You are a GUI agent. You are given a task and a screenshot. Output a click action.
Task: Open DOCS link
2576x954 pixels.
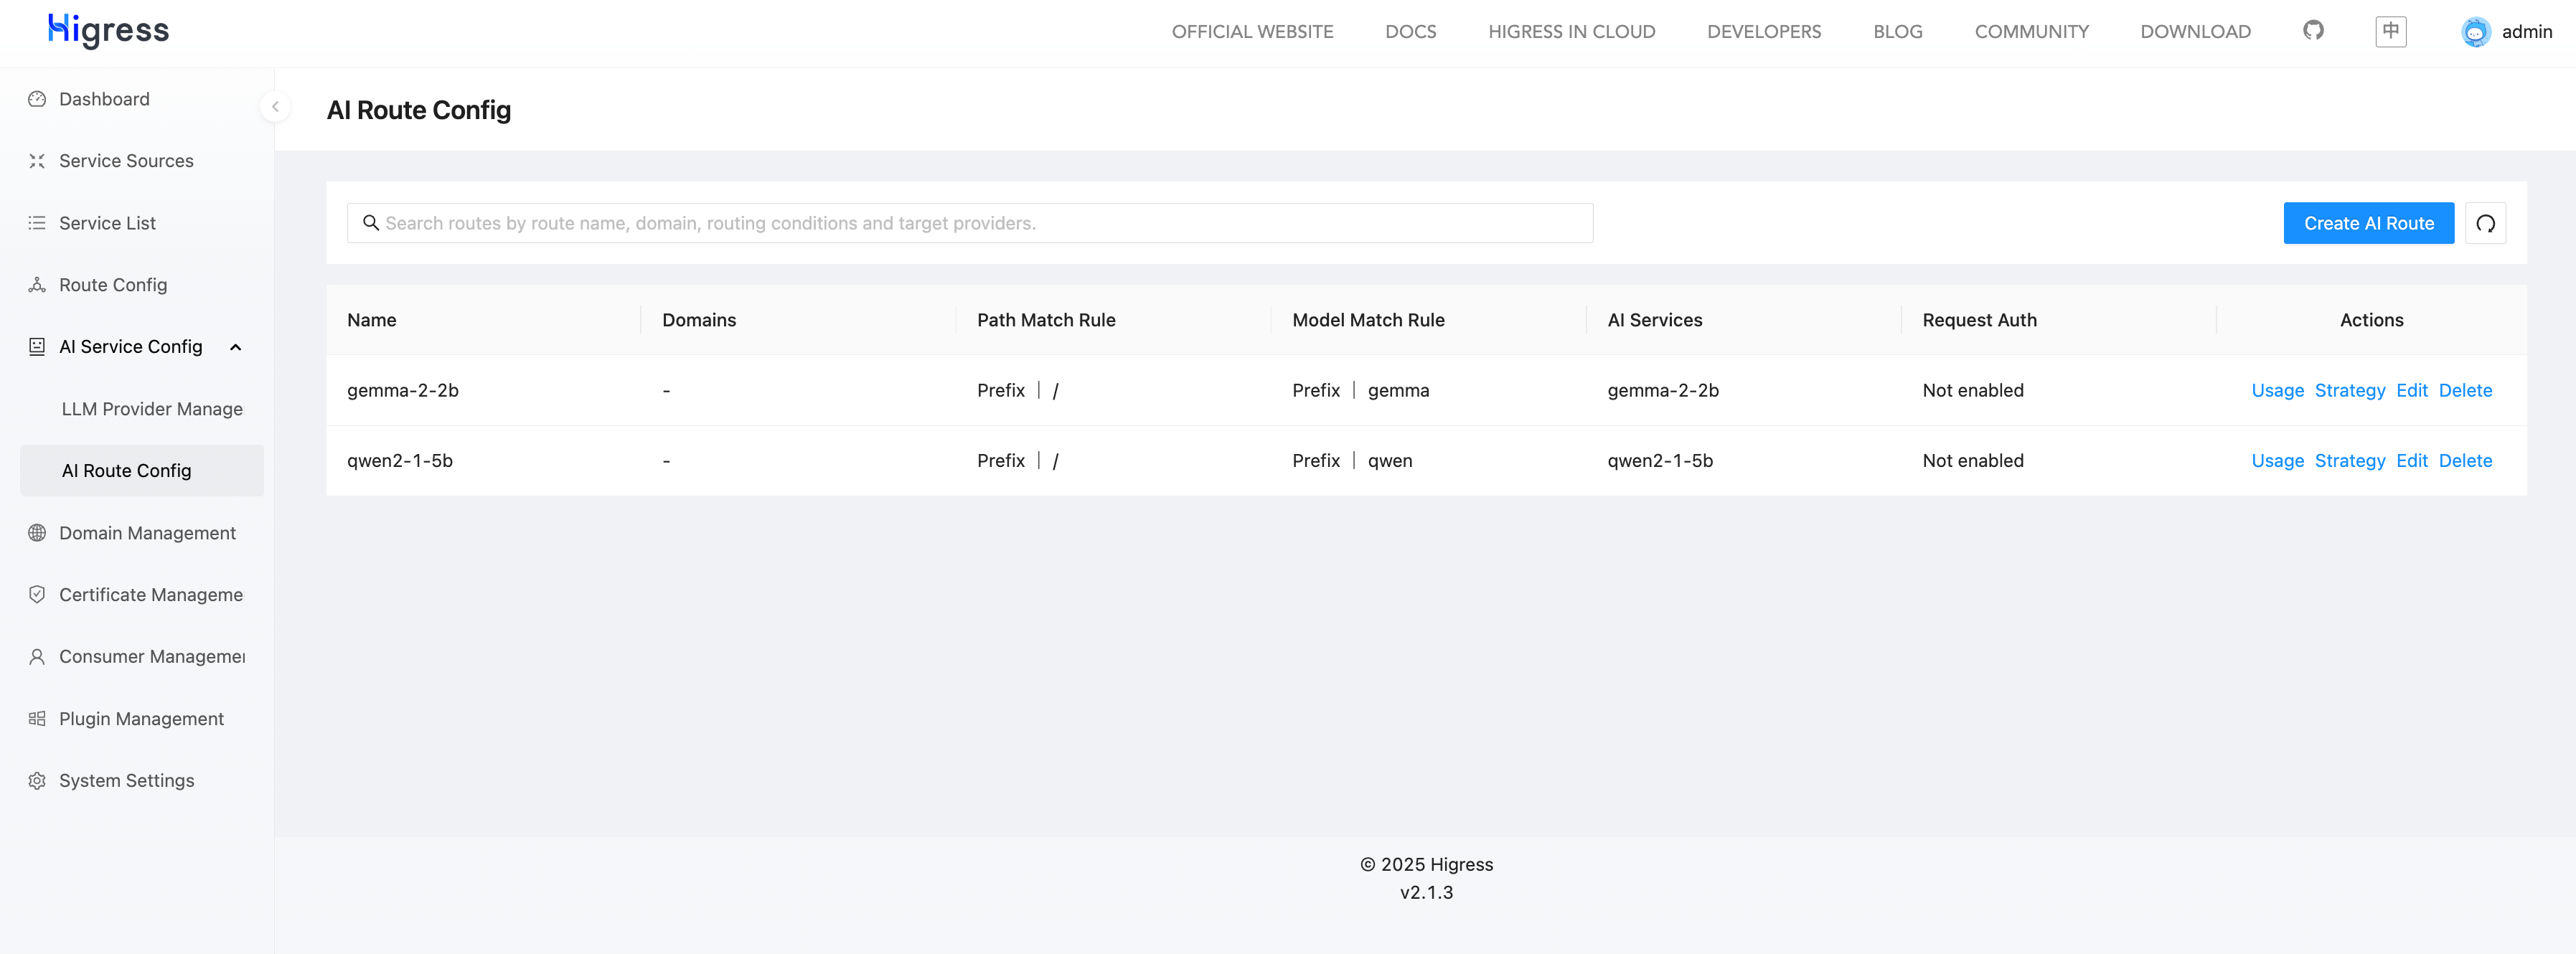pos(1410,32)
